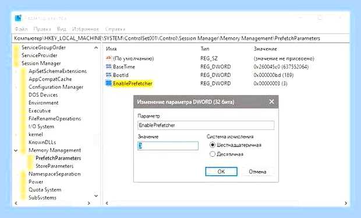Click the Тип column header
Image resolution: width=361 pixels, height=218 pixels.
tap(205, 49)
